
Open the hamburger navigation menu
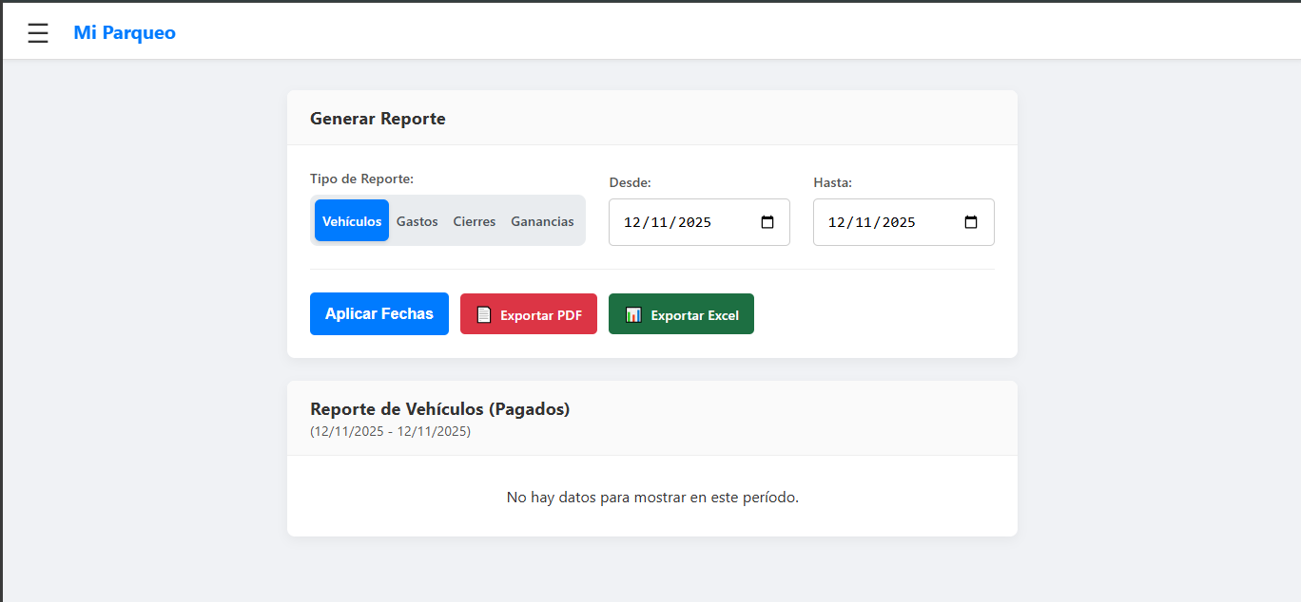click(38, 31)
